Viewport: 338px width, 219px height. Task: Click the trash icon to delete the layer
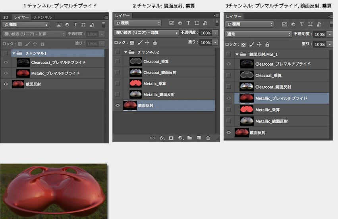208,138
